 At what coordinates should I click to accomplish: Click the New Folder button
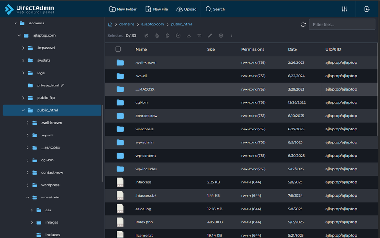[x=123, y=9]
